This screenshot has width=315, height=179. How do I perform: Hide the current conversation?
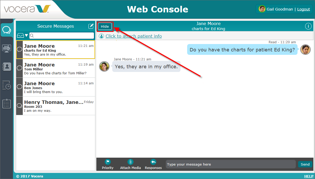(105, 26)
